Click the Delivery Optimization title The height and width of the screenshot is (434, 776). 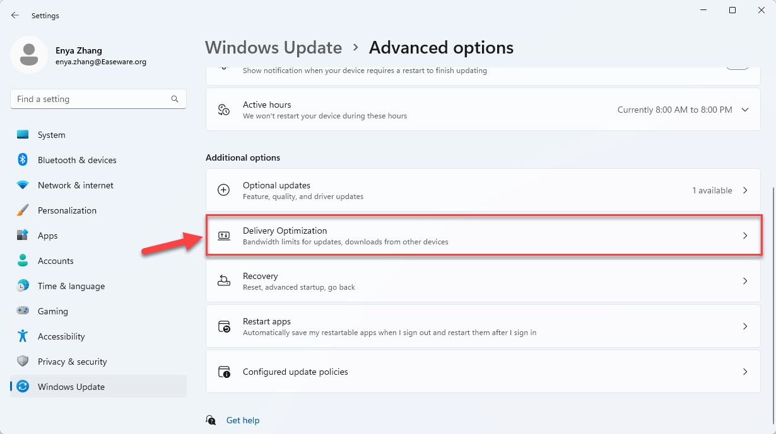pos(285,231)
